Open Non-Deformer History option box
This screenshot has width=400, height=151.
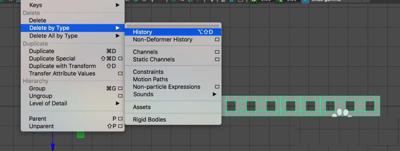click(x=217, y=40)
